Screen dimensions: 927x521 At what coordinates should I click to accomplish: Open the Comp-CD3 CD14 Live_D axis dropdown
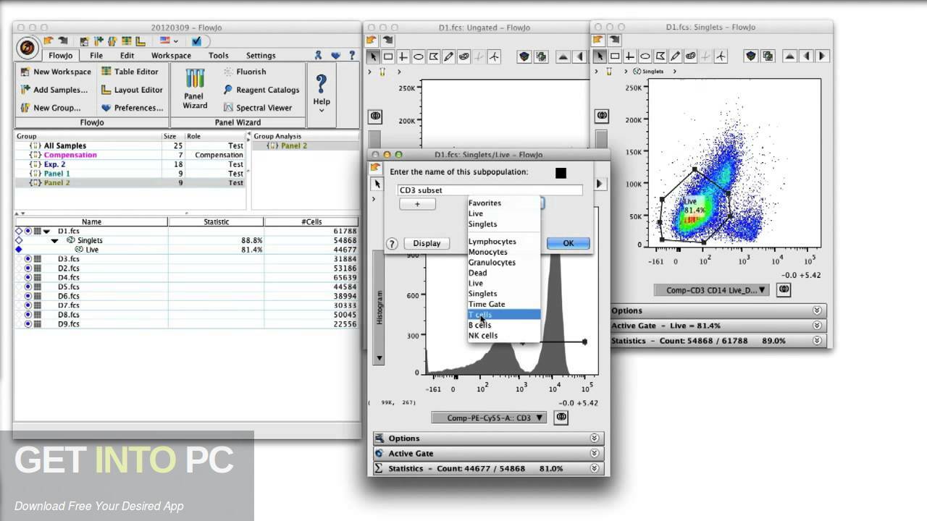tap(713, 290)
